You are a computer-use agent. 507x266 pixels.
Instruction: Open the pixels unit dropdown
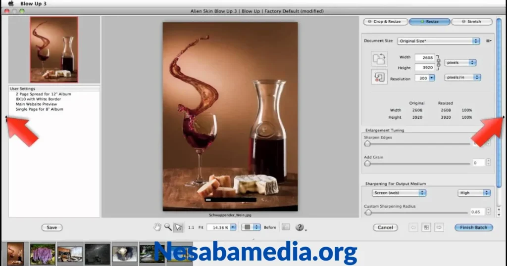click(x=460, y=63)
